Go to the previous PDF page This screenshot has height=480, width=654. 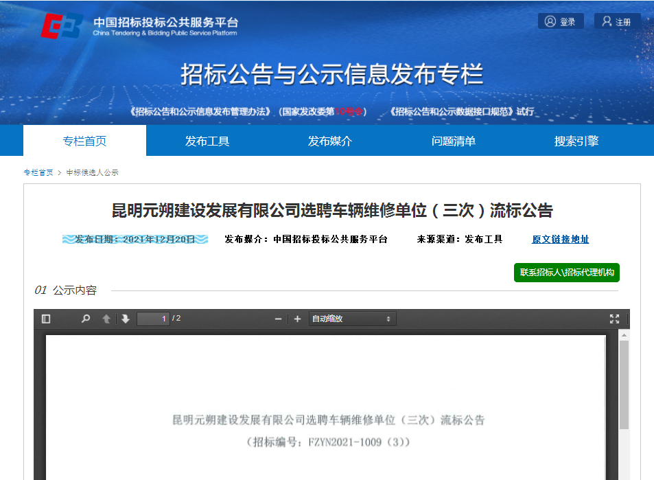(x=104, y=318)
